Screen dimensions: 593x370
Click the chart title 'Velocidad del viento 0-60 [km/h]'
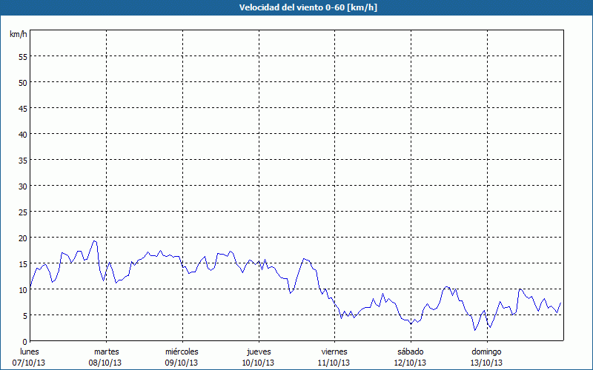(x=296, y=7)
